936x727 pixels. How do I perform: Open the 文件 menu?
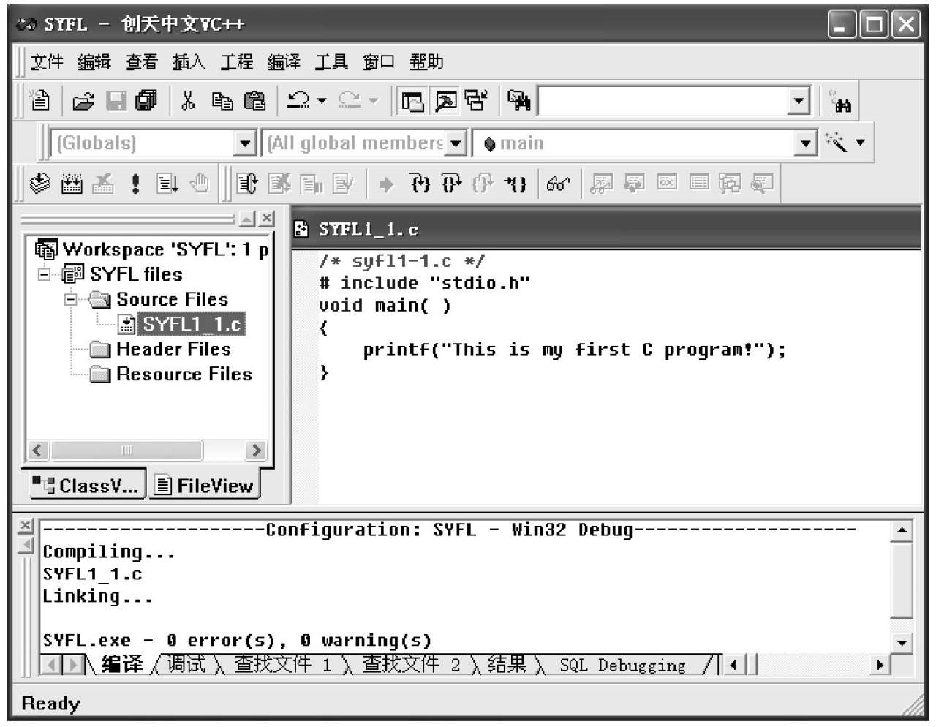[47, 62]
